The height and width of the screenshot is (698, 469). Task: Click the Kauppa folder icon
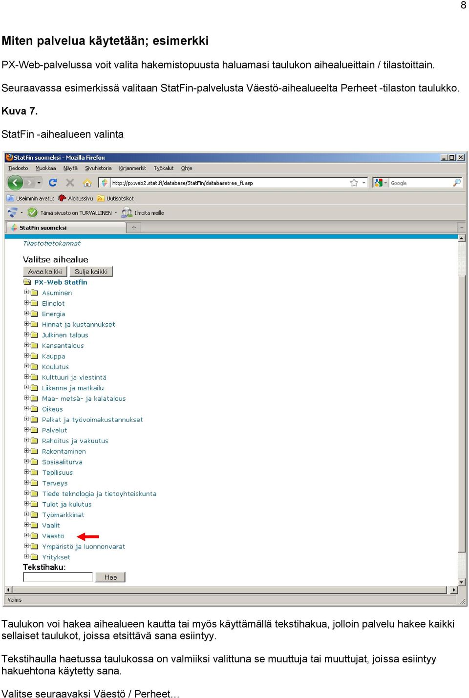point(35,356)
